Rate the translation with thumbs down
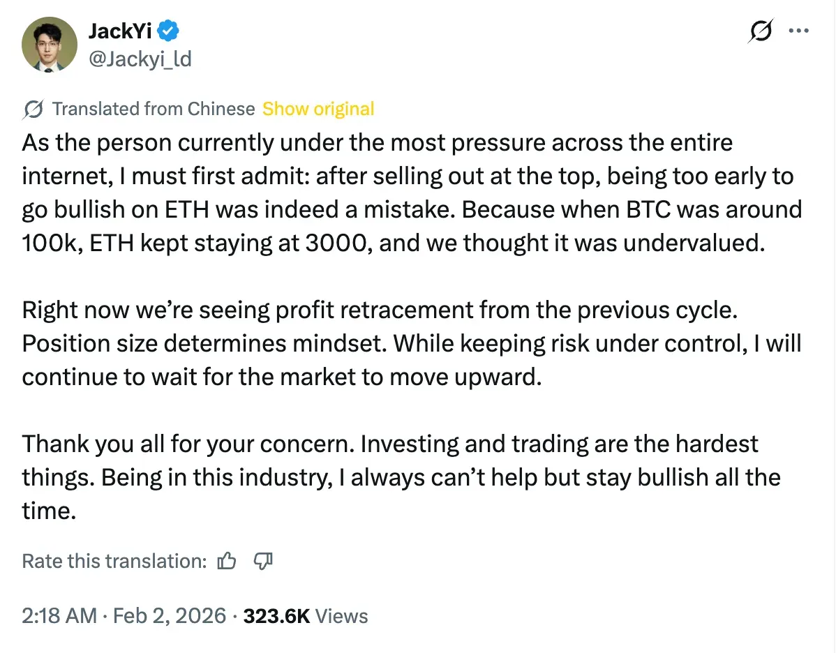This screenshot has height=653, width=836. point(263,561)
